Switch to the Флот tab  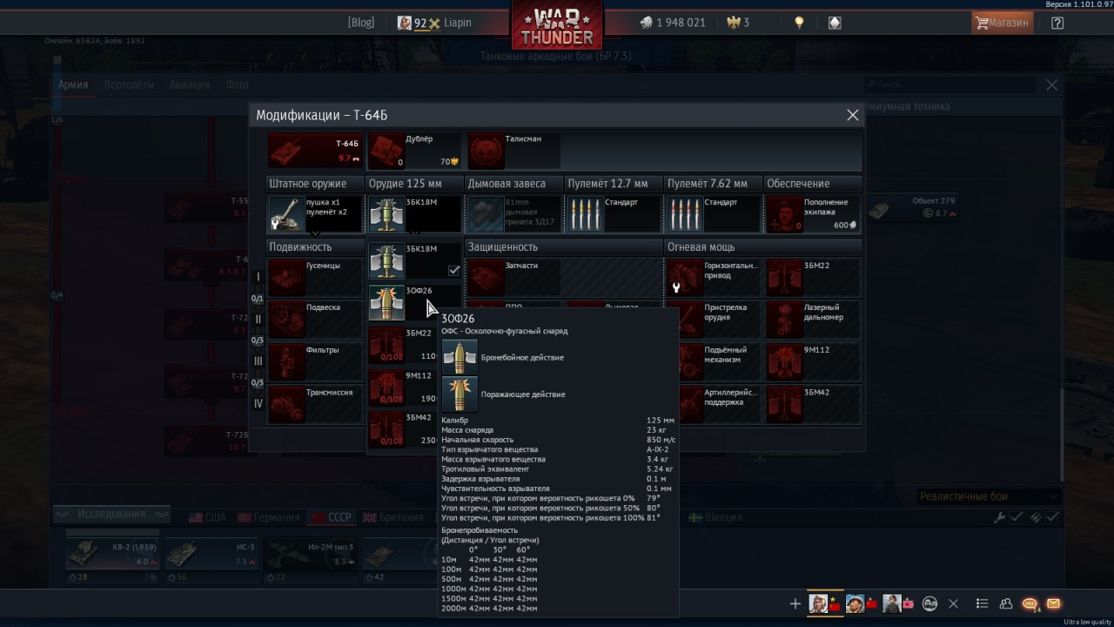(x=238, y=84)
